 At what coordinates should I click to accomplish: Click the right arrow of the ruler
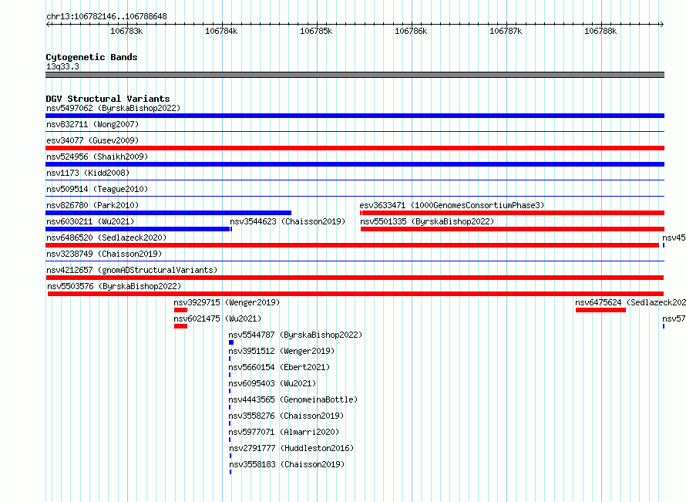[x=662, y=24]
